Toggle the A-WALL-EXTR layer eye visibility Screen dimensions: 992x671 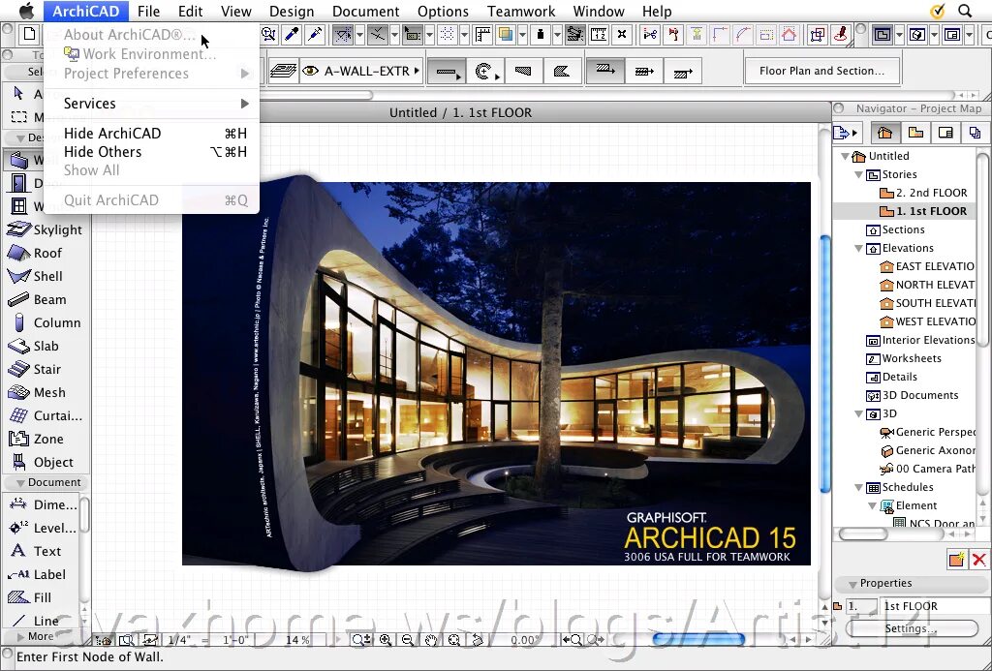pos(310,71)
